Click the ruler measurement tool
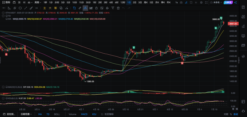 (x=80, y=8)
